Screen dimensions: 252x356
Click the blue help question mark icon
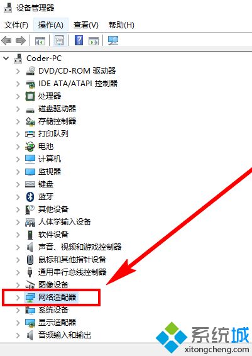(79, 40)
